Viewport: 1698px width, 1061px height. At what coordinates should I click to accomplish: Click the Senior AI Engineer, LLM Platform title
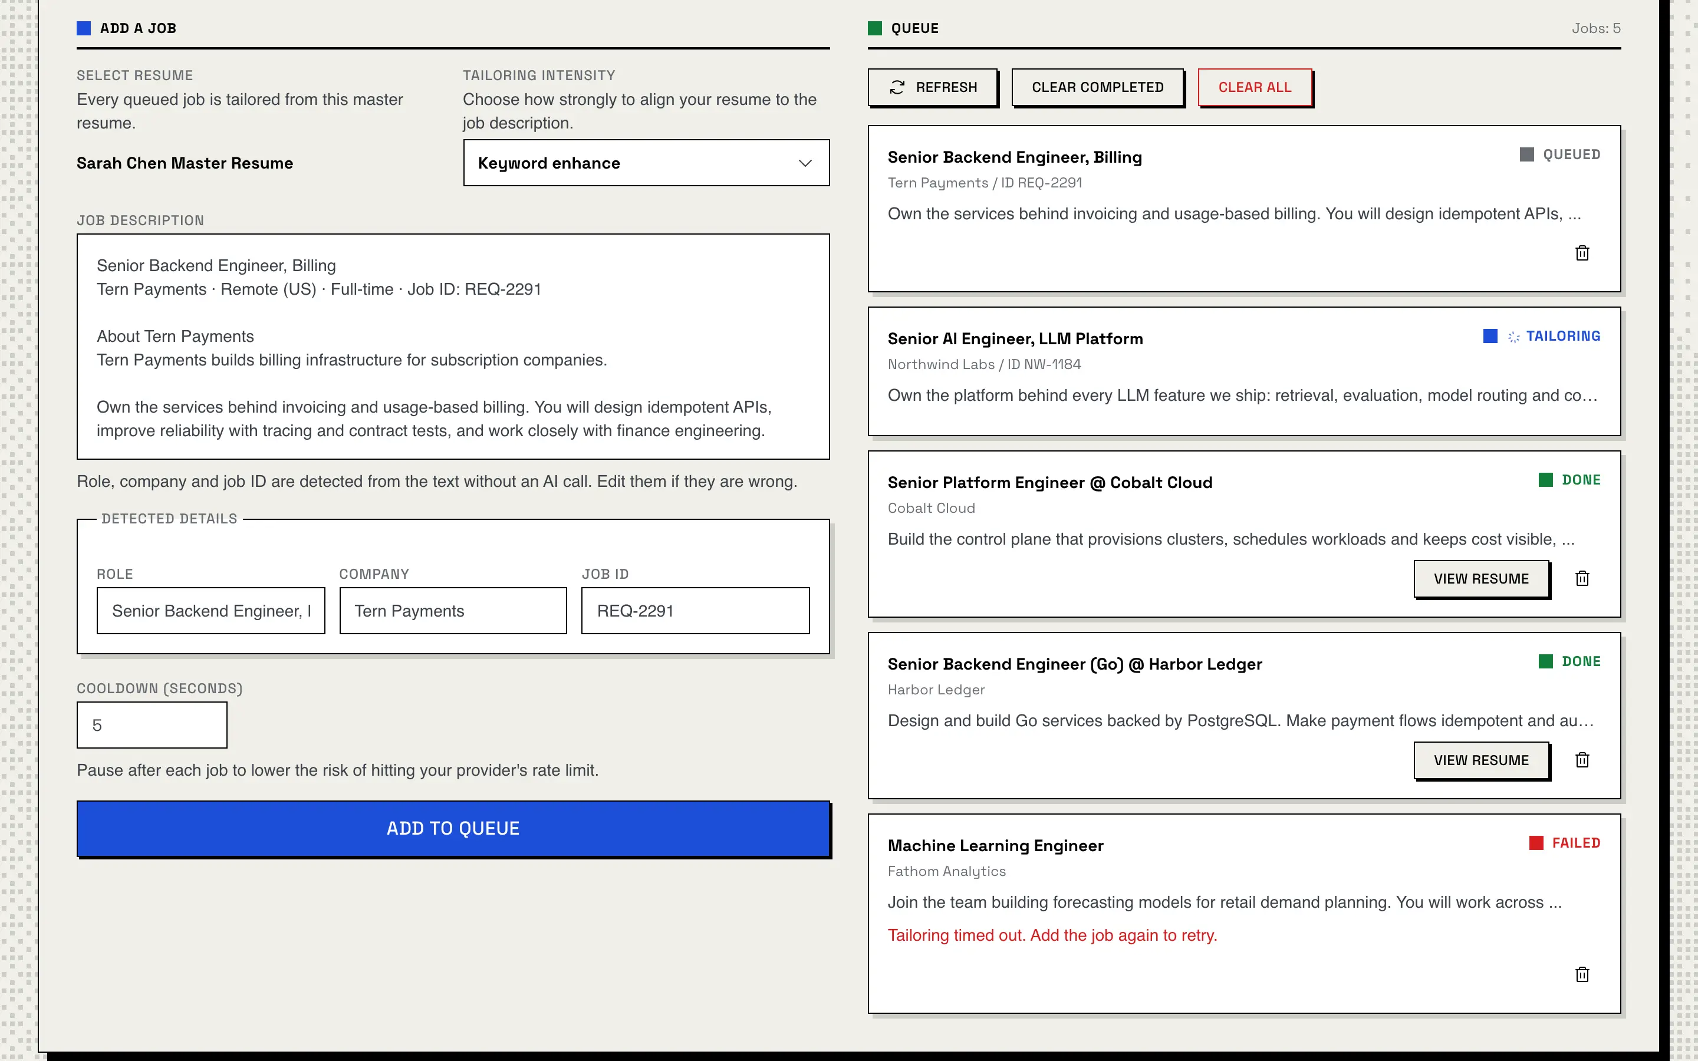pos(1015,339)
